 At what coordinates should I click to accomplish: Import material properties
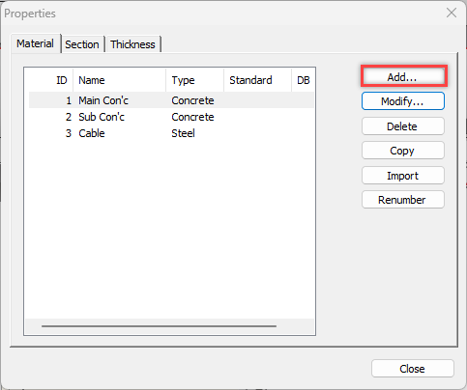(403, 176)
